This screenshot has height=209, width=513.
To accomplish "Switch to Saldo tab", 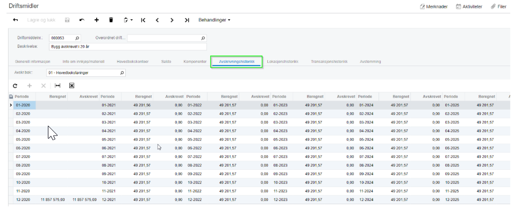I will tap(166, 61).
